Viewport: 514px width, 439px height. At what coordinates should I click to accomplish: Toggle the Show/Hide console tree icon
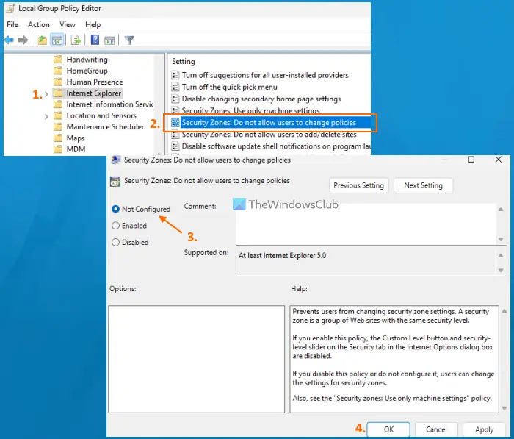(57, 40)
